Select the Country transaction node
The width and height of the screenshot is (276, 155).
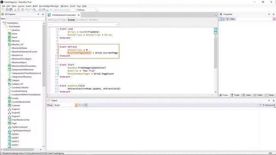point(15,99)
